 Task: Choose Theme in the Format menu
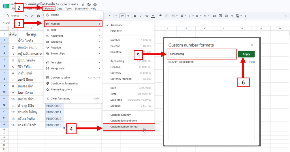pos(73,15)
